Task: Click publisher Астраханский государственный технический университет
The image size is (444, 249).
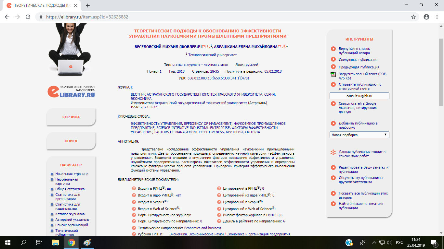Action: [x=201, y=103]
